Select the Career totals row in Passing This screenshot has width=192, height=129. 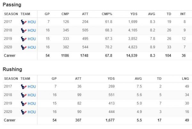[x=96, y=55]
